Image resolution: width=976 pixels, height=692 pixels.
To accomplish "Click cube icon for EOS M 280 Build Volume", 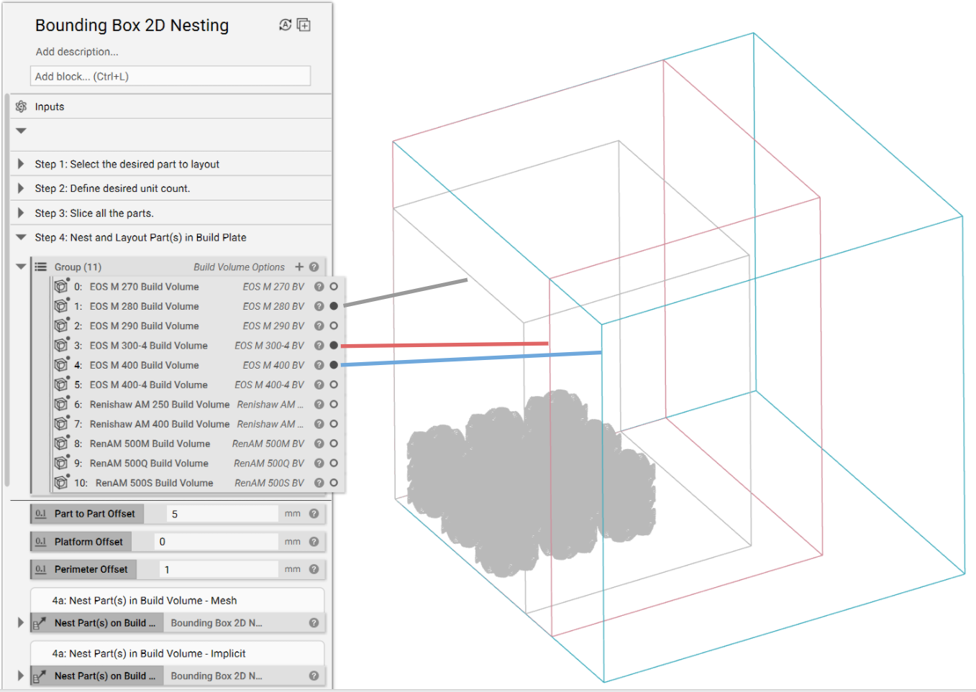I will (61, 306).
